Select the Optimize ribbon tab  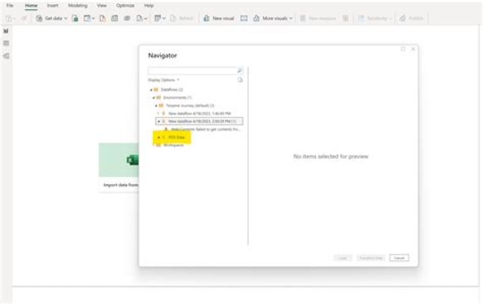pyautogui.click(x=125, y=5)
